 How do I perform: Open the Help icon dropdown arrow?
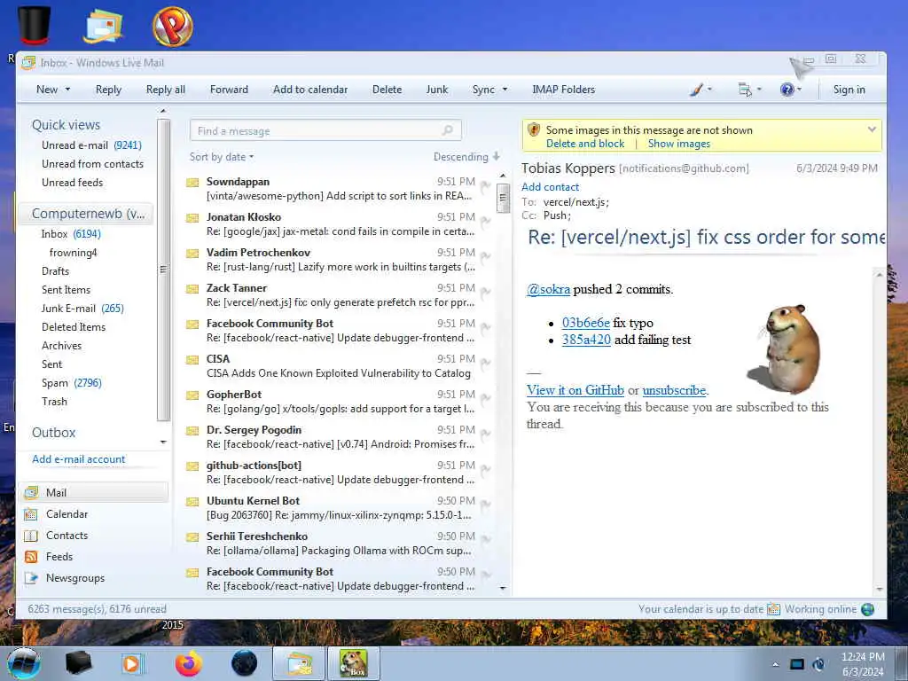(799, 90)
